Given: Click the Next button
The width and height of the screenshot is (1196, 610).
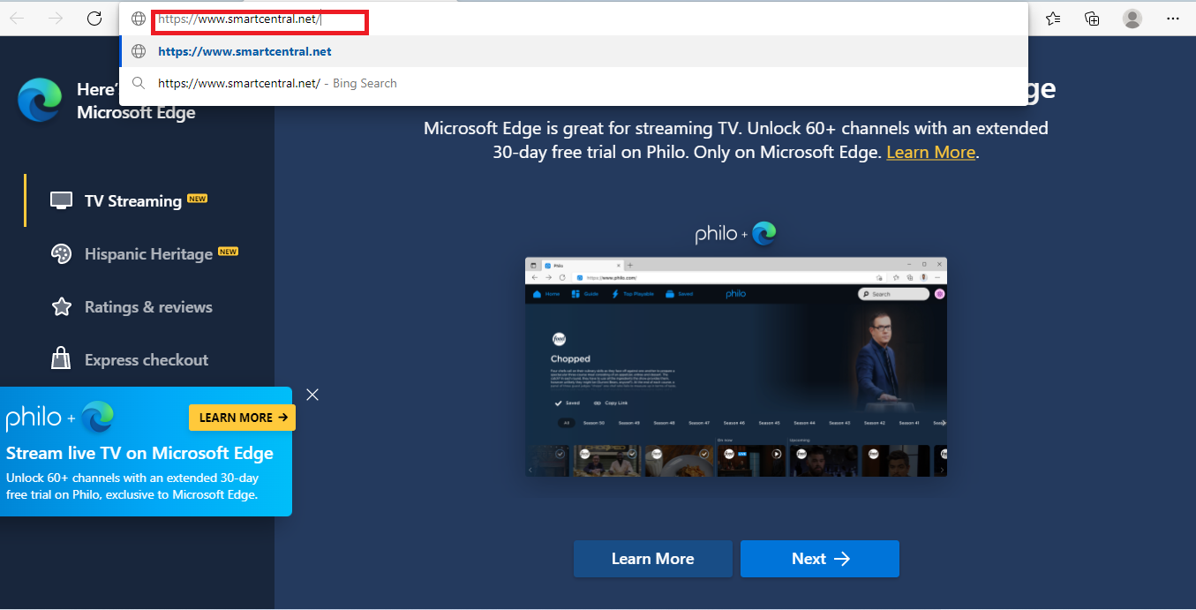Looking at the screenshot, I should [x=820, y=559].
